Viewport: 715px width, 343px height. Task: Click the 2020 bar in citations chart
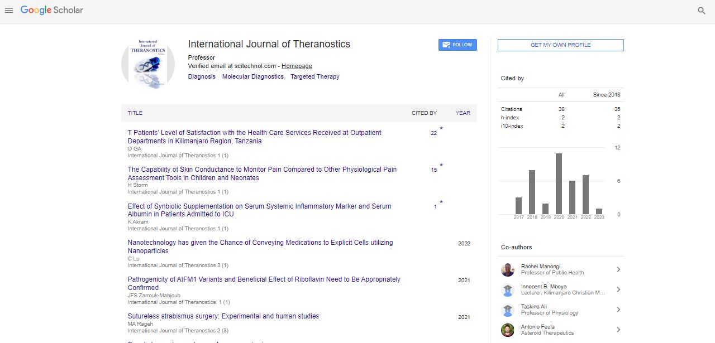click(559, 184)
